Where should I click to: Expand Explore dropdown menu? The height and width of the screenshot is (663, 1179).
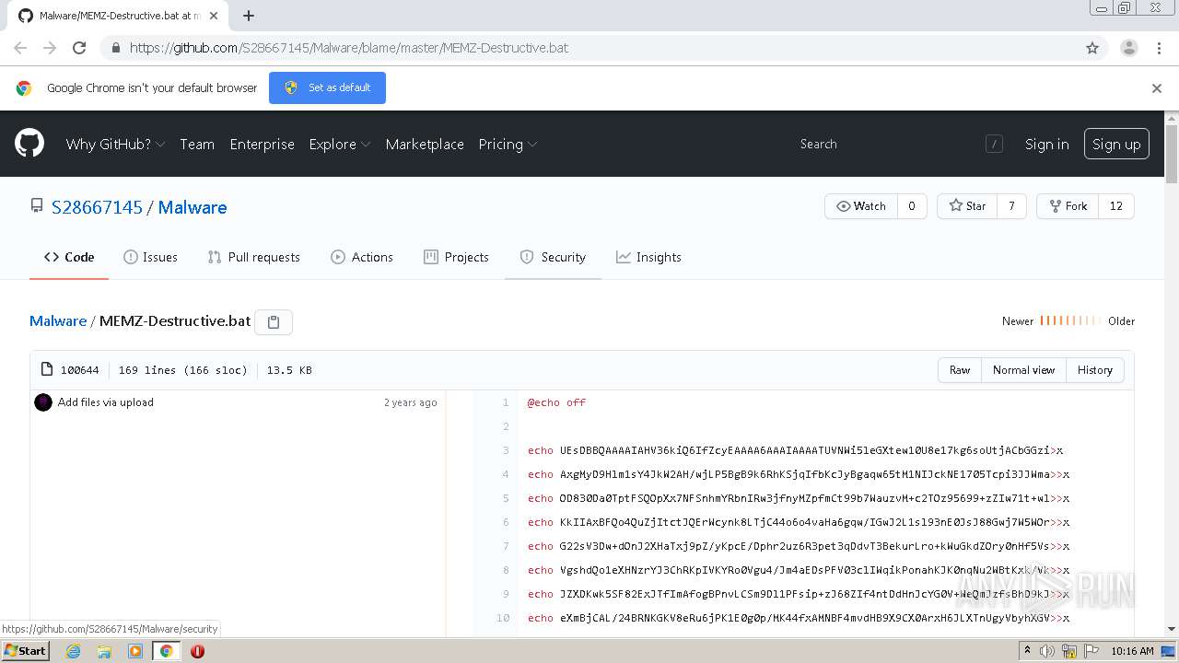(340, 145)
